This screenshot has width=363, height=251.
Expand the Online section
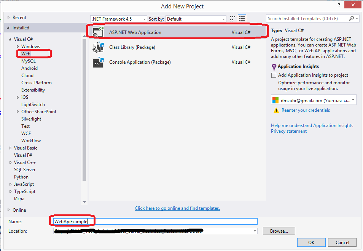(9, 210)
